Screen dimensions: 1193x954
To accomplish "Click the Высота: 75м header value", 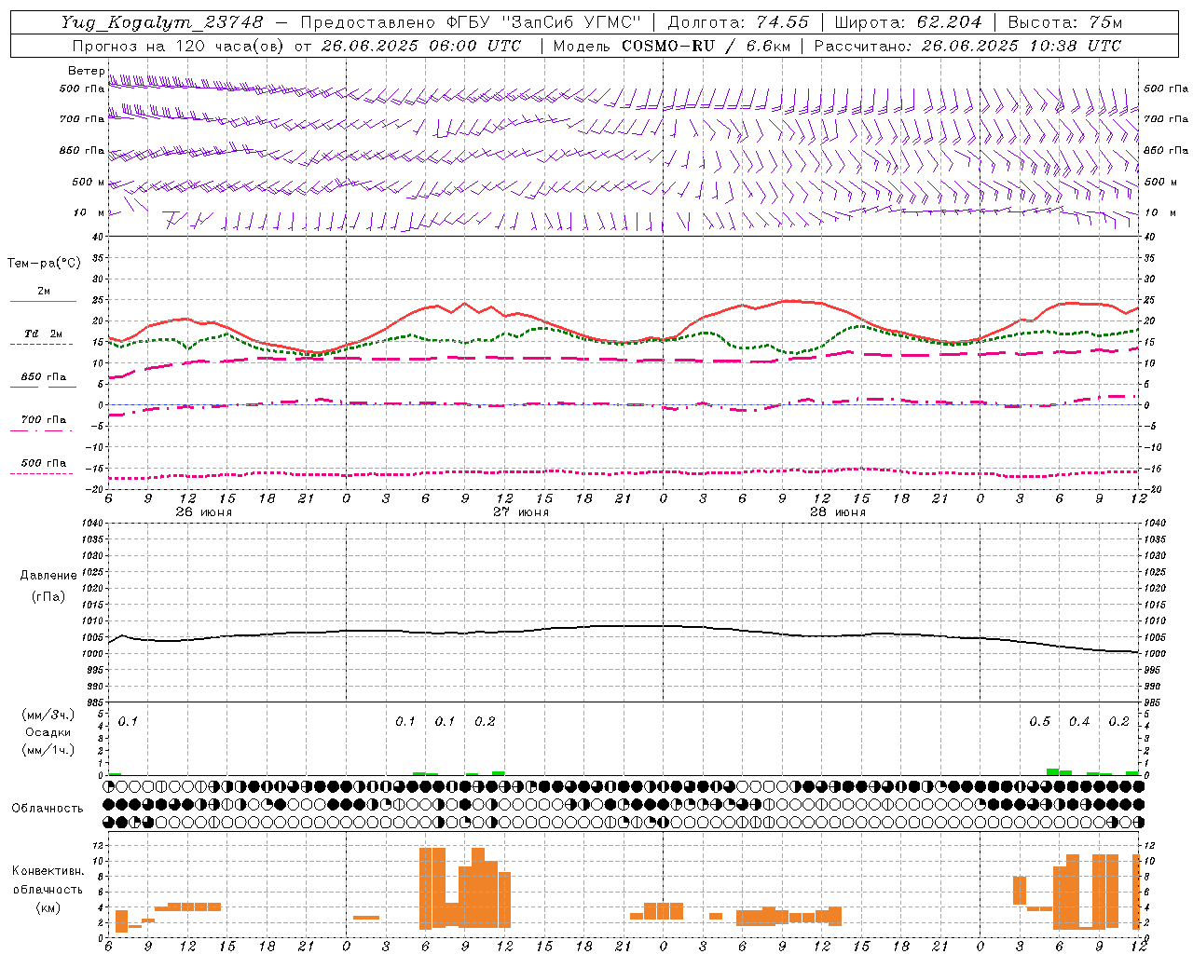I will [x=1065, y=22].
